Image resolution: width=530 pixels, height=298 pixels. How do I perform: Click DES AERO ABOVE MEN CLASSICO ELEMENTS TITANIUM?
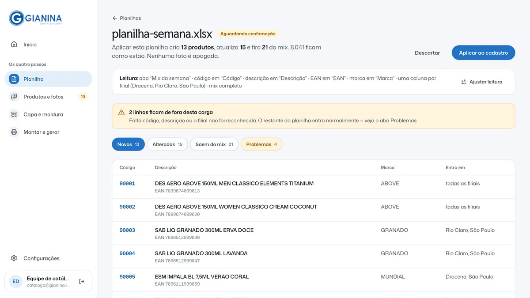point(234,183)
